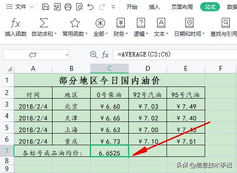
Task: Click the 时间 header cell
Action: [x=33, y=93]
